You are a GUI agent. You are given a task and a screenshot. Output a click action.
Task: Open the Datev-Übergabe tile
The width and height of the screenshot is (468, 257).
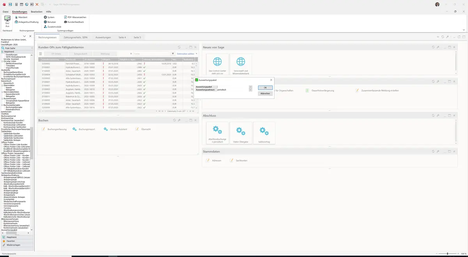pyautogui.click(x=241, y=133)
